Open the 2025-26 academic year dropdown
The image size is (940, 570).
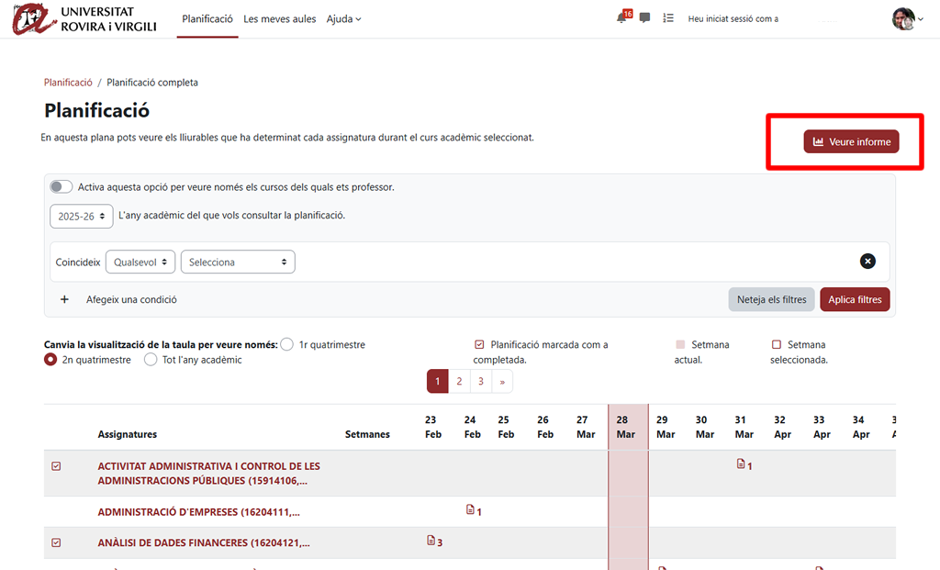pyautogui.click(x=81, y=217)
